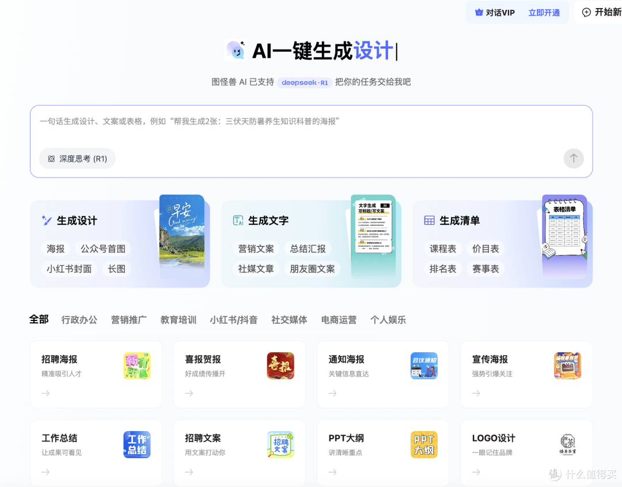Switch to the 社交媒体 tab
Viewport: 622px width, 487px height.
(289, 319)
